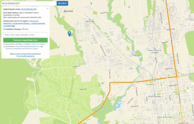Image resolution: width=194 pixels, height=124 pixels.
Task: Select the green park icon at Мемориальная
Action: [151, 82]
